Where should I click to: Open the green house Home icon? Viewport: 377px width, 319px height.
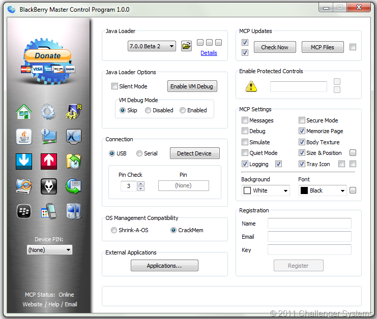pos(24,112)
